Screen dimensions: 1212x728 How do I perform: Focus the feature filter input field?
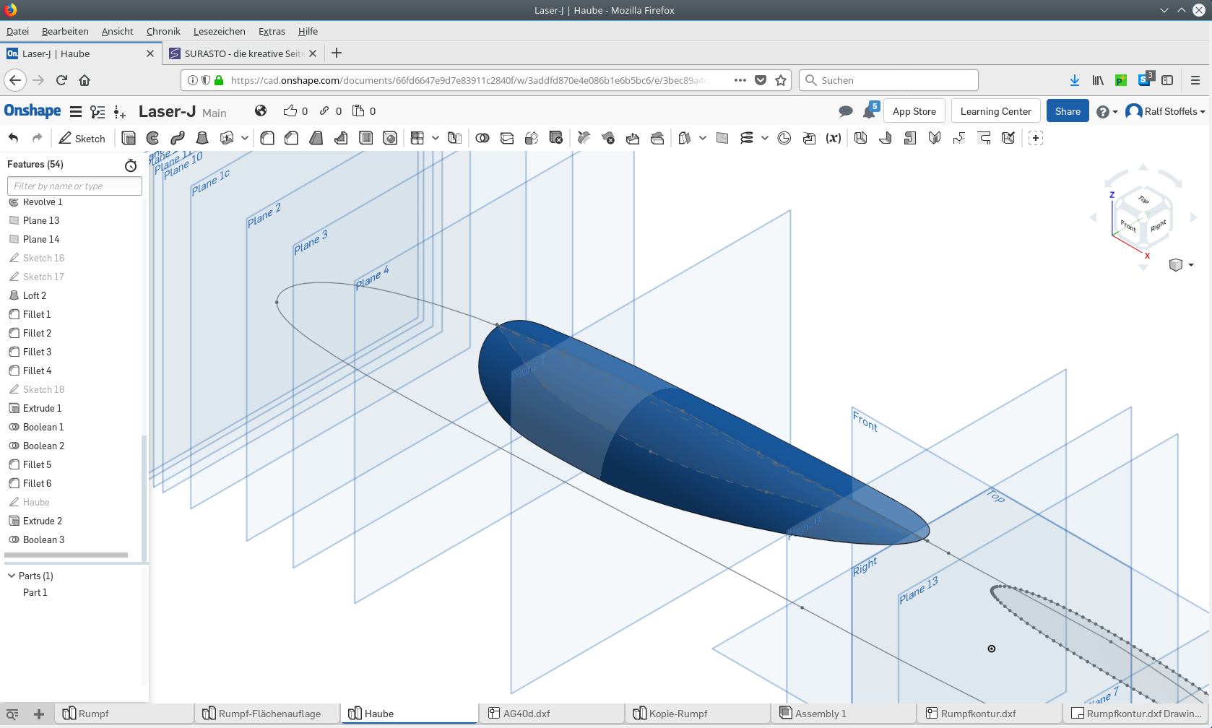[x=74, y=186]
